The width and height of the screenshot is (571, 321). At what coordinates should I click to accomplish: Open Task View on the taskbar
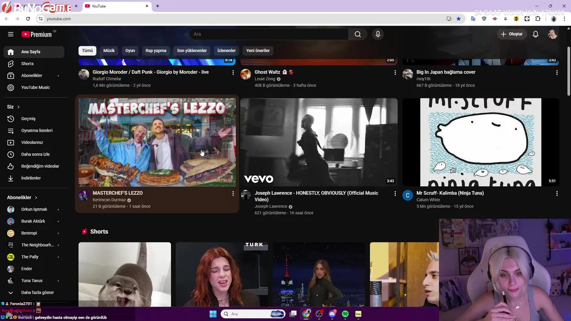[293, 314]
